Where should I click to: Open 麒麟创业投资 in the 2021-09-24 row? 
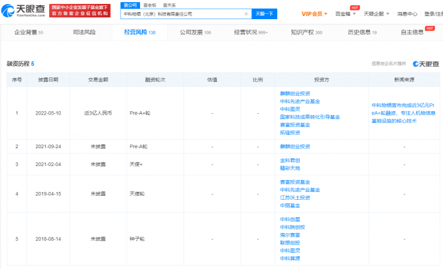295,146
